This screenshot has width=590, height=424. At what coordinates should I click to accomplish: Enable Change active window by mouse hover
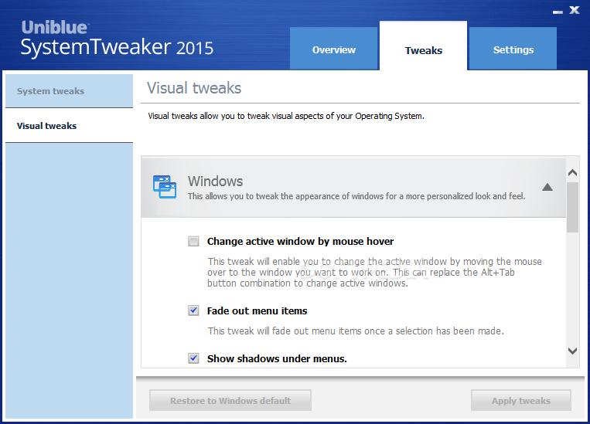193,241
